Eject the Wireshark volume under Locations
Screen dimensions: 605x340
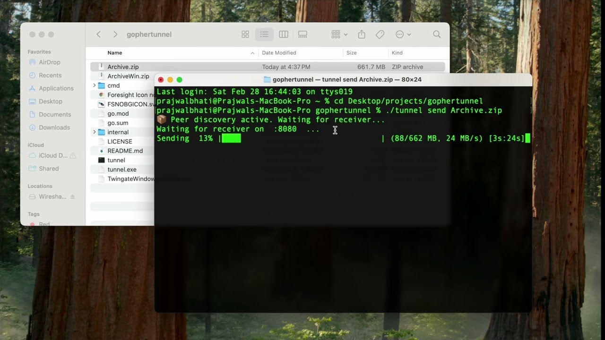coord(72,196)
